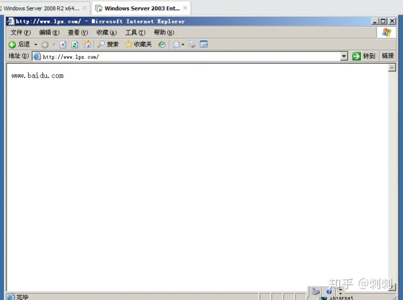Click the keyboard language bar icon
This screenshot has height=300, width=403.
click(x=315, y=292)
